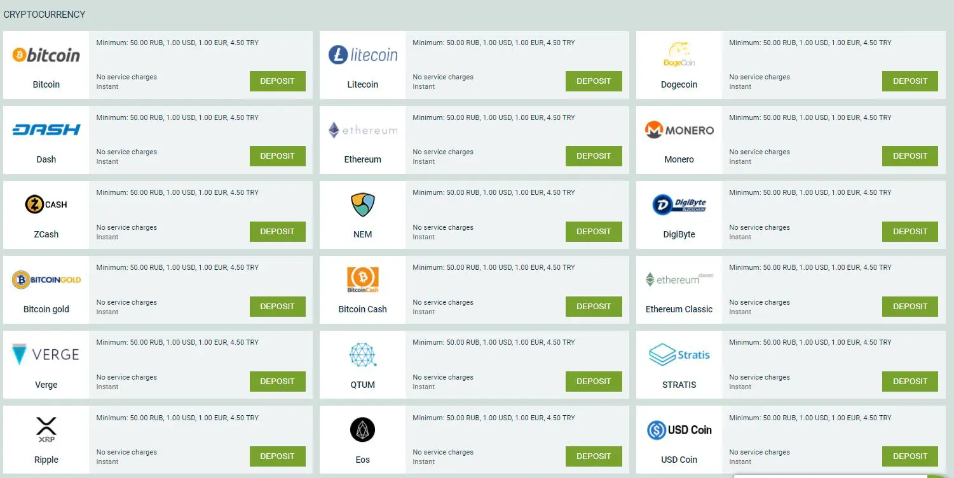Click the NEM name label
This screenshot has height=478, width=954.
coord(363,234)
